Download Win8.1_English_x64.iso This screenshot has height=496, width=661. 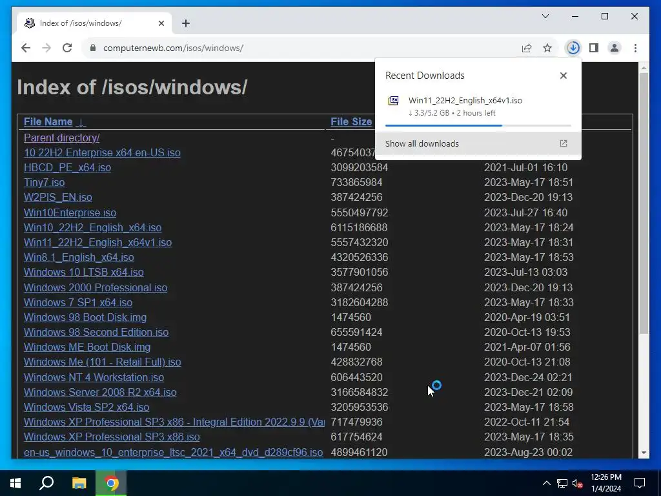point(79,257)
